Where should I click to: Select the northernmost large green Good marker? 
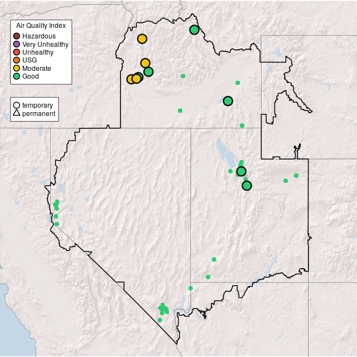coord(194,30)
